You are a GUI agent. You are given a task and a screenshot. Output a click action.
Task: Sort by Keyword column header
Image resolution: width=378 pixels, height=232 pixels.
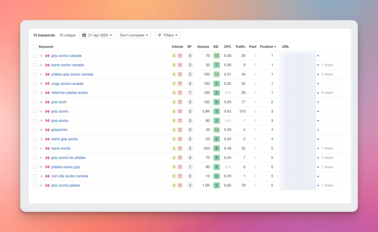(46, 47)
